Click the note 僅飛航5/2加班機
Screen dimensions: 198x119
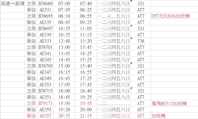point(169,103)
